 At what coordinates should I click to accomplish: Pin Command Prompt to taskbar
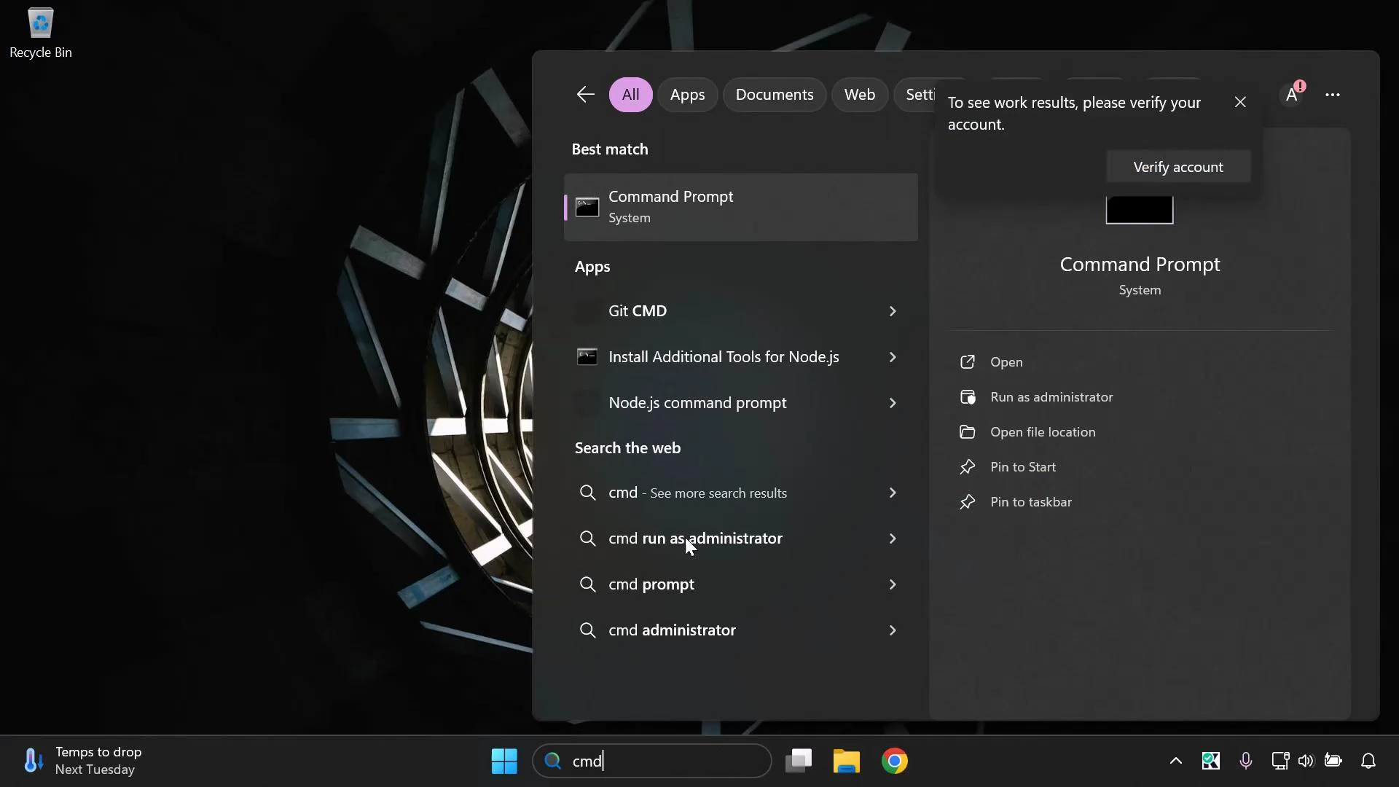[1030, 502]
